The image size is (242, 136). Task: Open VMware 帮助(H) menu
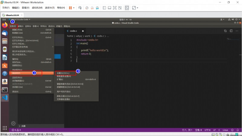(61, 8)
